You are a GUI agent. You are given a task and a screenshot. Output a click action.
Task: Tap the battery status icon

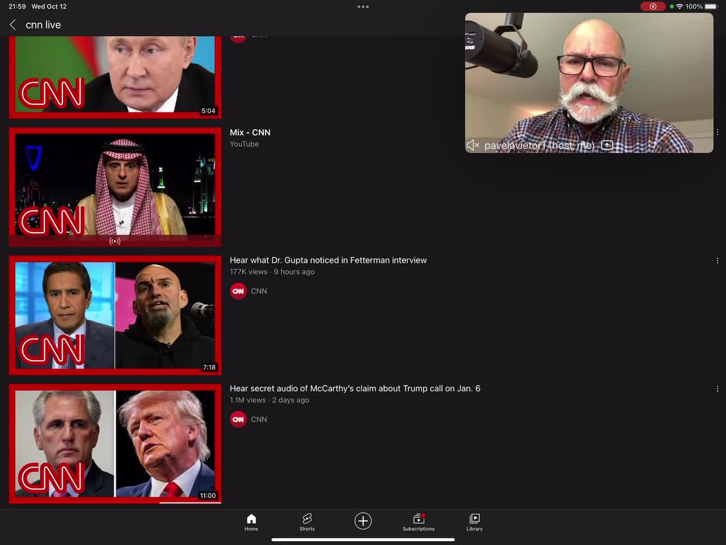711,7
